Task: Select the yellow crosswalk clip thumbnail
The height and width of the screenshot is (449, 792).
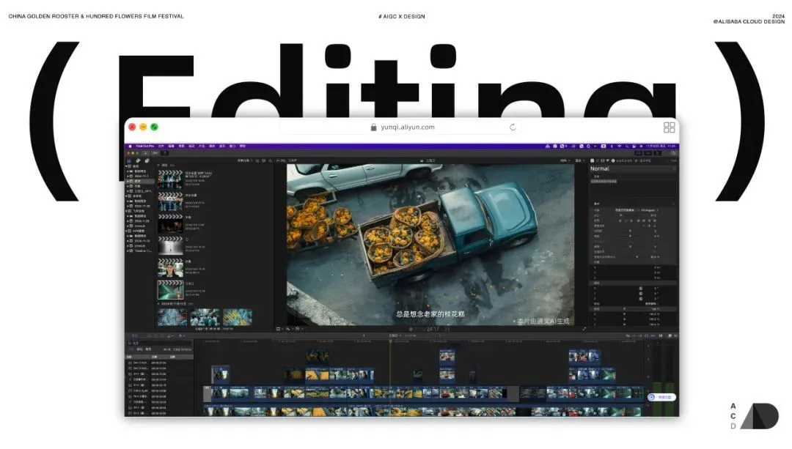Action: (238, 317)
